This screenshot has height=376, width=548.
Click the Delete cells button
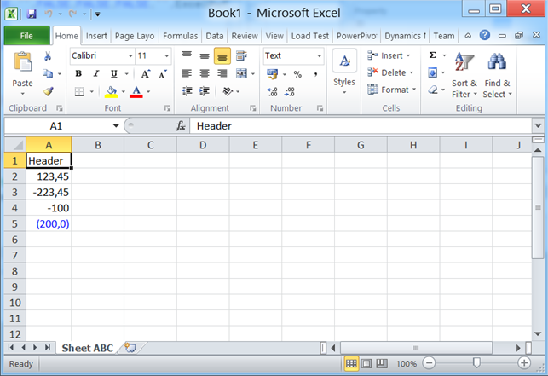(x=391, y=72)
